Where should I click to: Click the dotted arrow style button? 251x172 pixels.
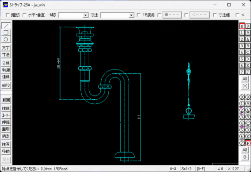click(199, 15)
